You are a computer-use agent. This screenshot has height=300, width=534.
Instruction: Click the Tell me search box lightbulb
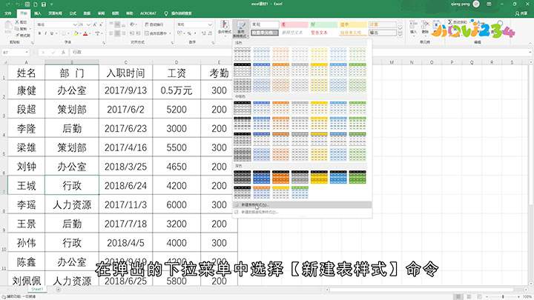(x=166, y=13)
